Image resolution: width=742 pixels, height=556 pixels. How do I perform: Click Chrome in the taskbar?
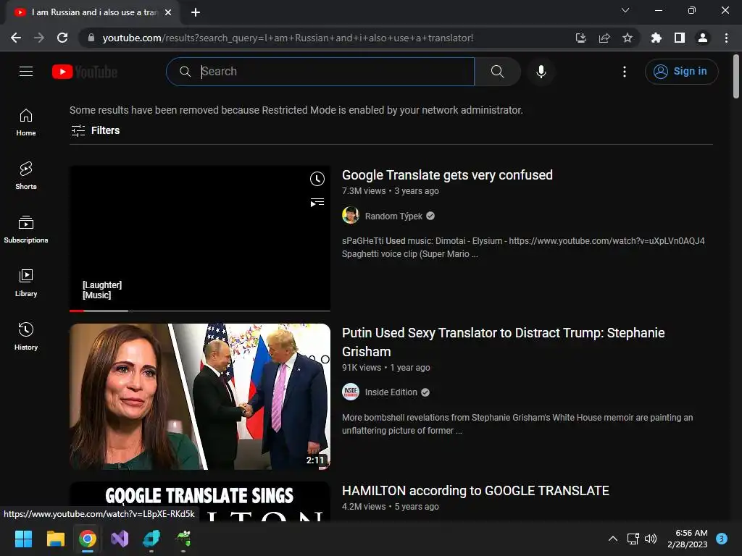point(88,539)
